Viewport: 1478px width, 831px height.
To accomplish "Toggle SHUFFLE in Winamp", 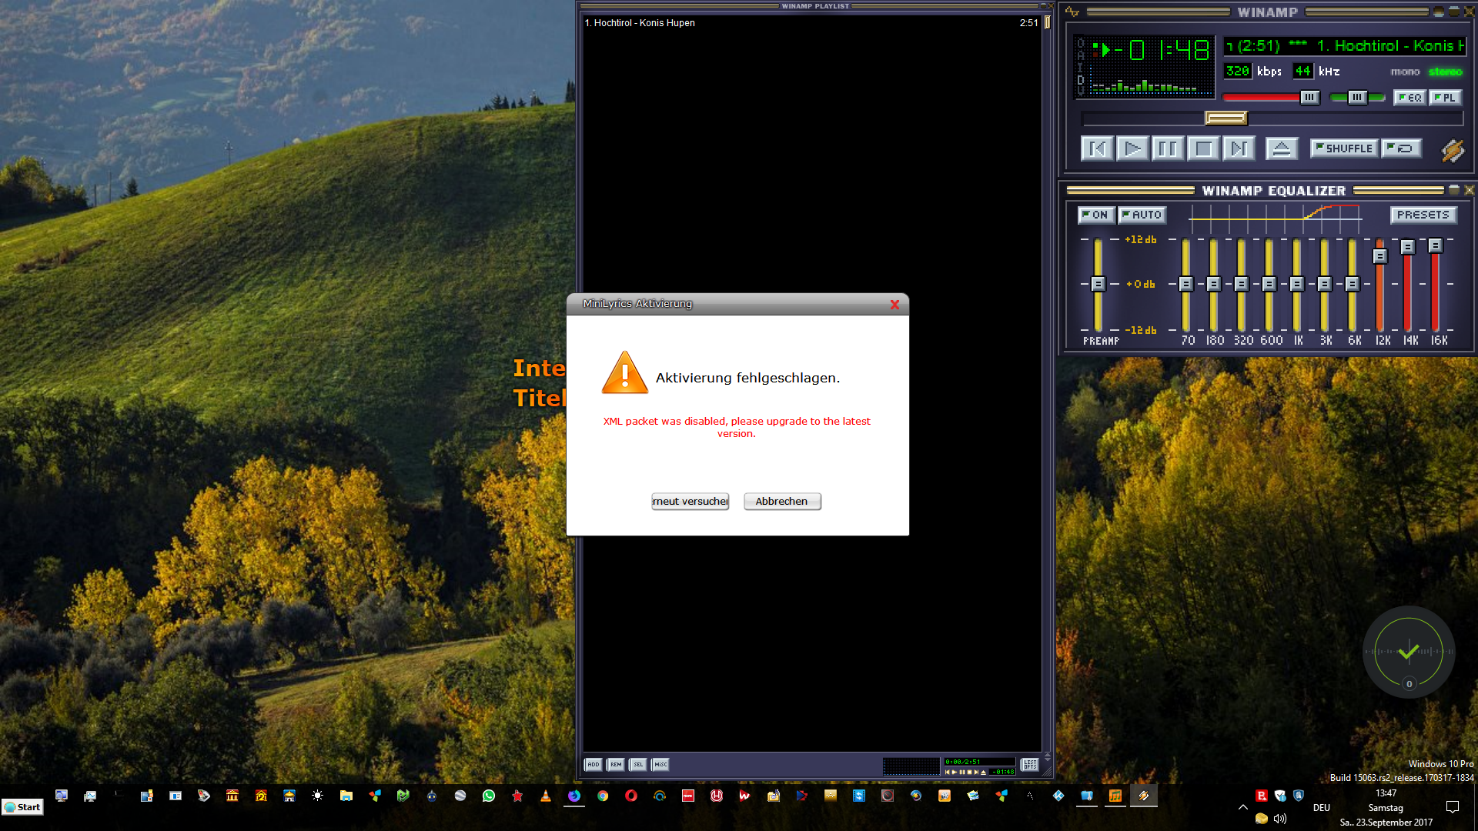I will (x=1344, y=149).
